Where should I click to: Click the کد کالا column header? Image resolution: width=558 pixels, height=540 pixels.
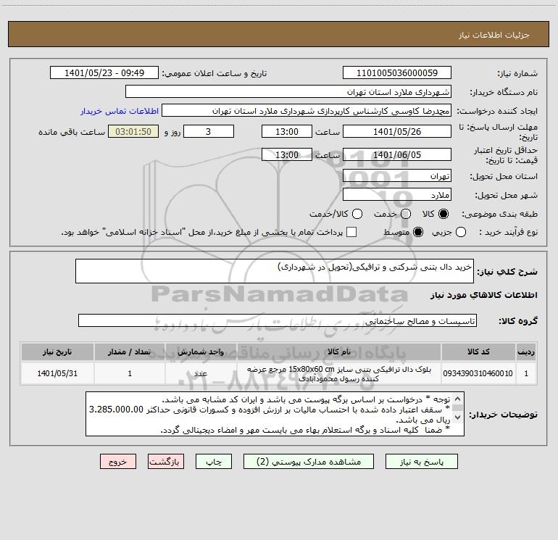[x=478, y=352]
